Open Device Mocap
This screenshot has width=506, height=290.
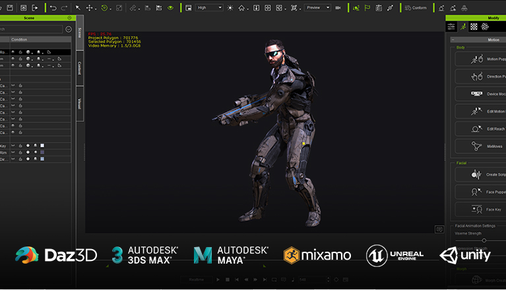click(480, 94)
